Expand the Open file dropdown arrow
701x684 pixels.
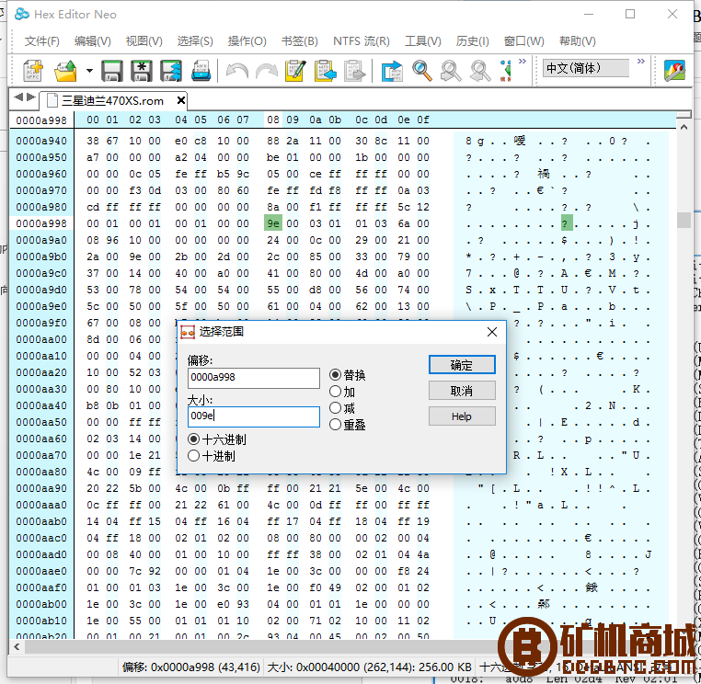coord(89,71)
